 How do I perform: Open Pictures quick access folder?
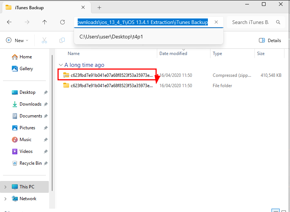click(x=23, y=128)
